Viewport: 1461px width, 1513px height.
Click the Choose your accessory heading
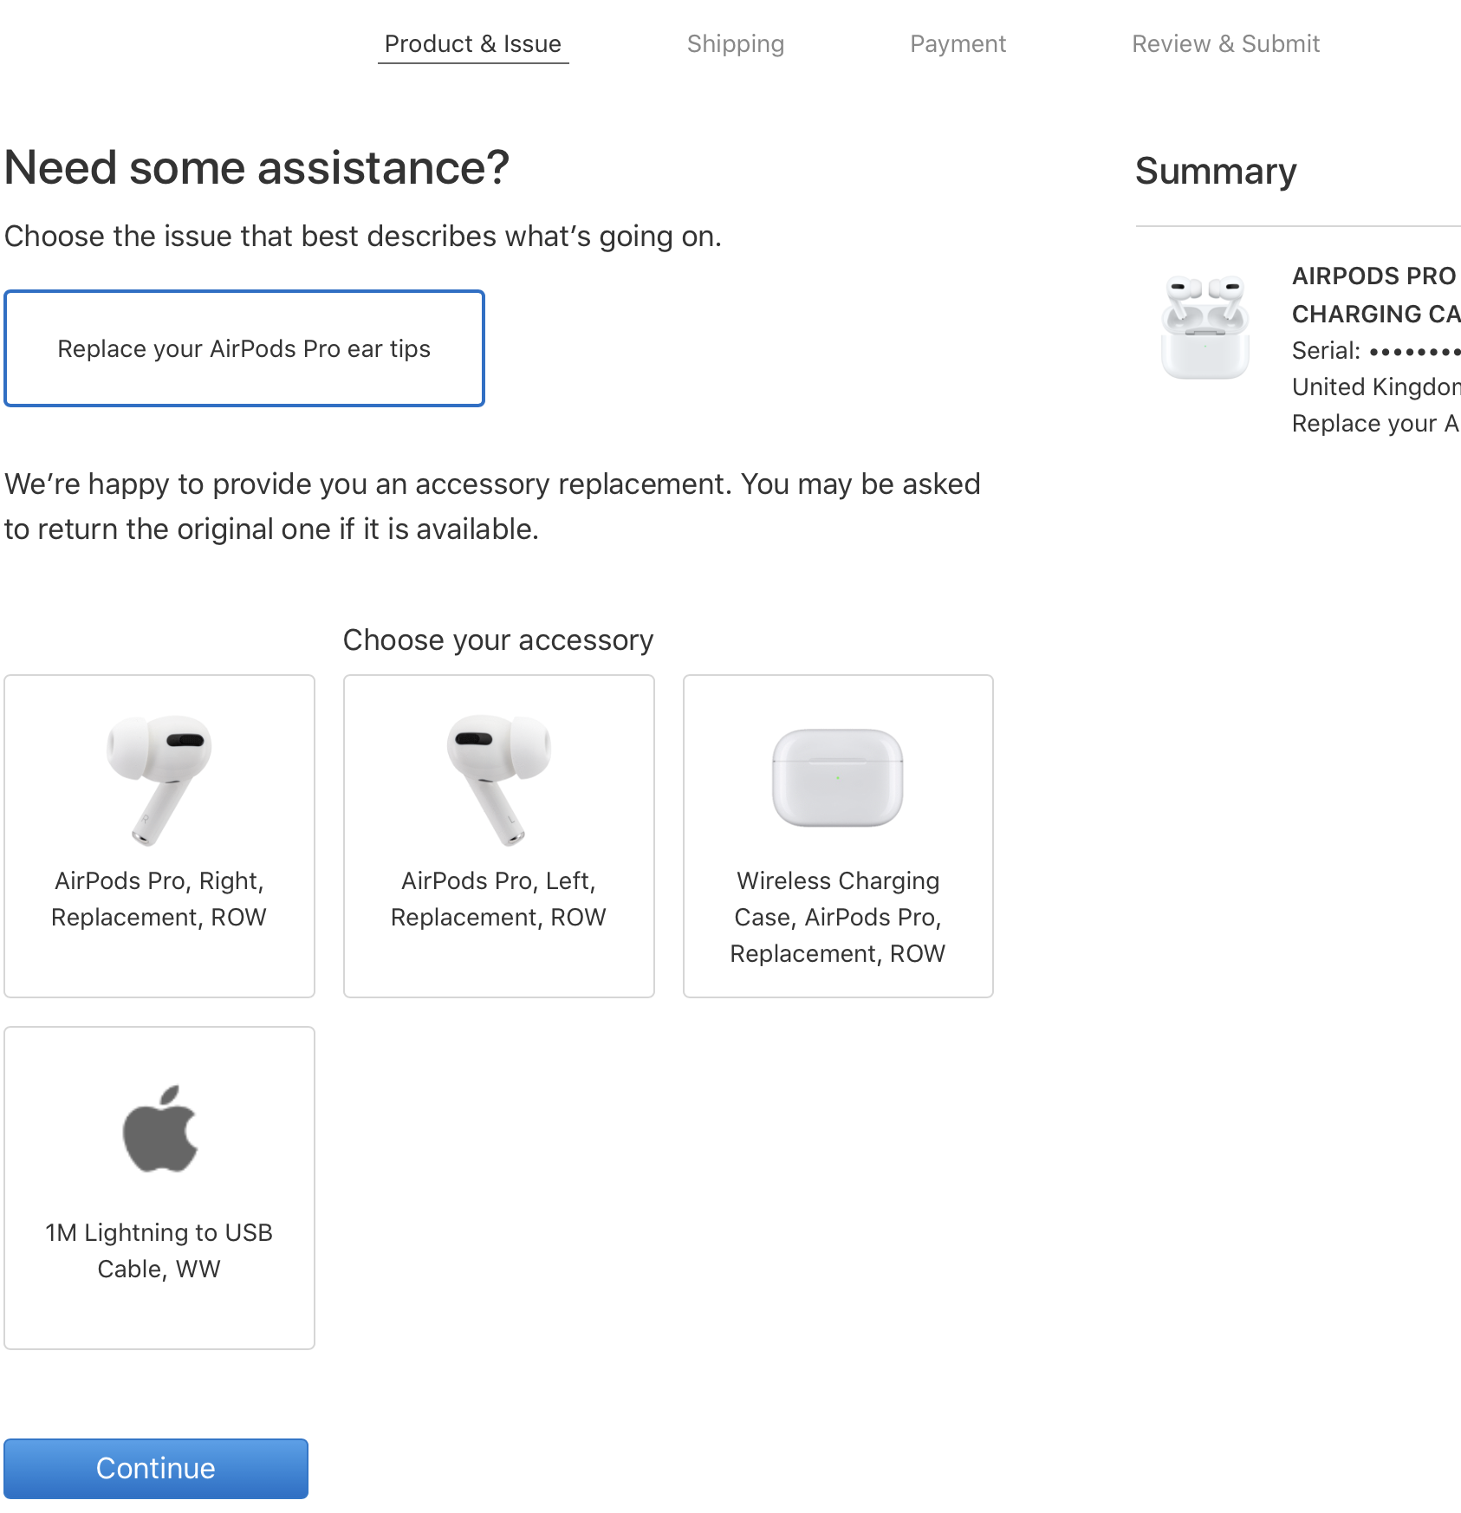tap(498, 640)
